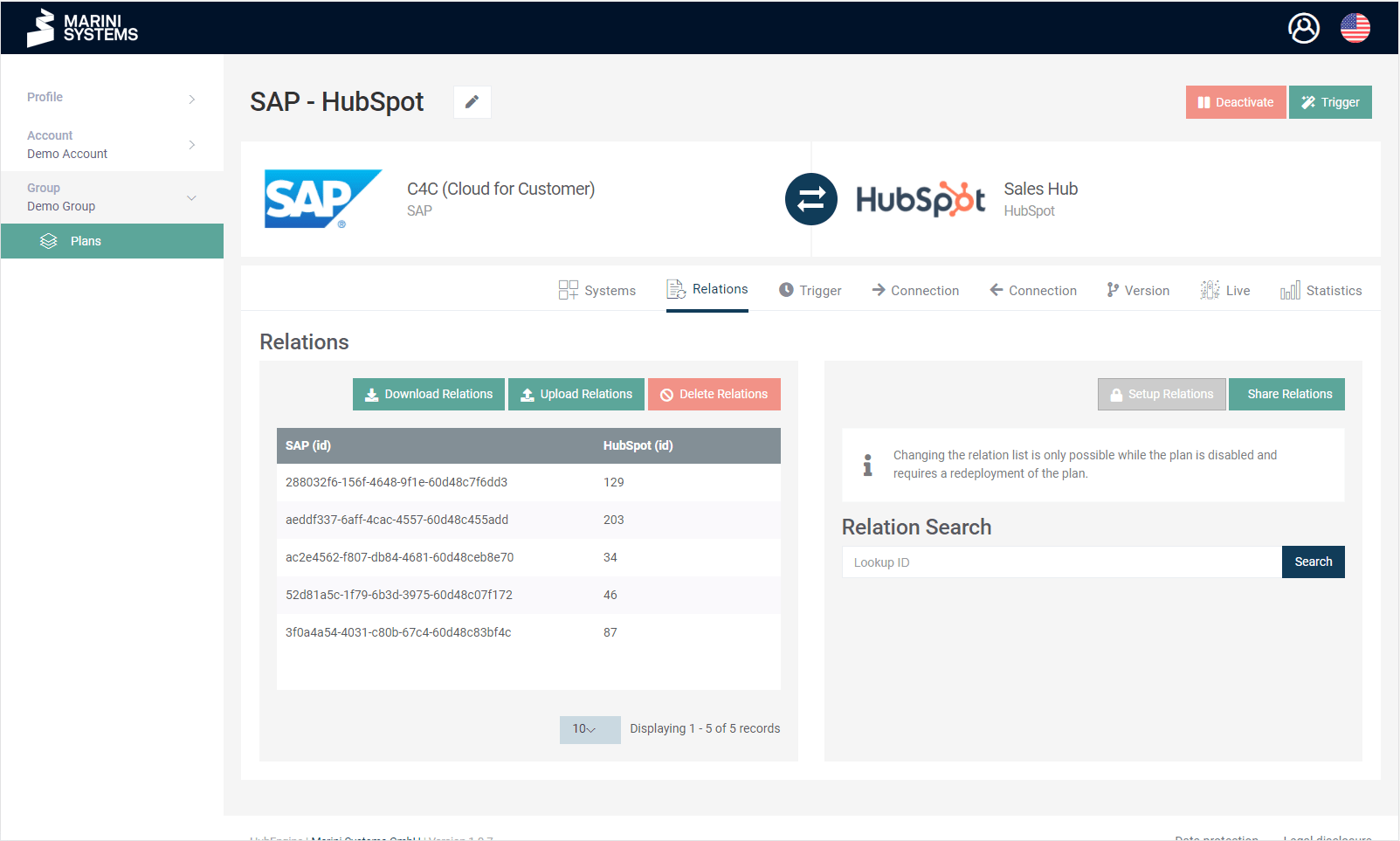Screen dimensions: 1400x841
Task: Click the SAP logo
Action: (x=323, y=199)
